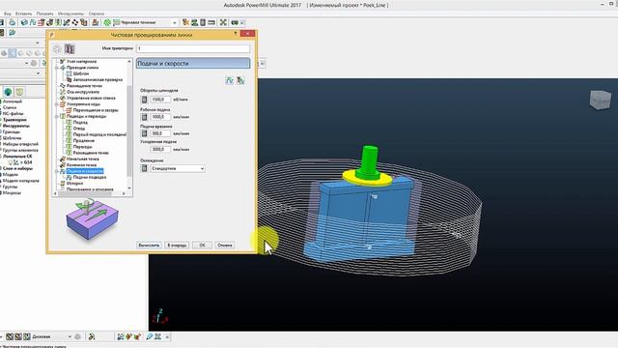Click the icon beside the Обороты шпинделя field
This screenshot has width=618, height=348.
144,100
